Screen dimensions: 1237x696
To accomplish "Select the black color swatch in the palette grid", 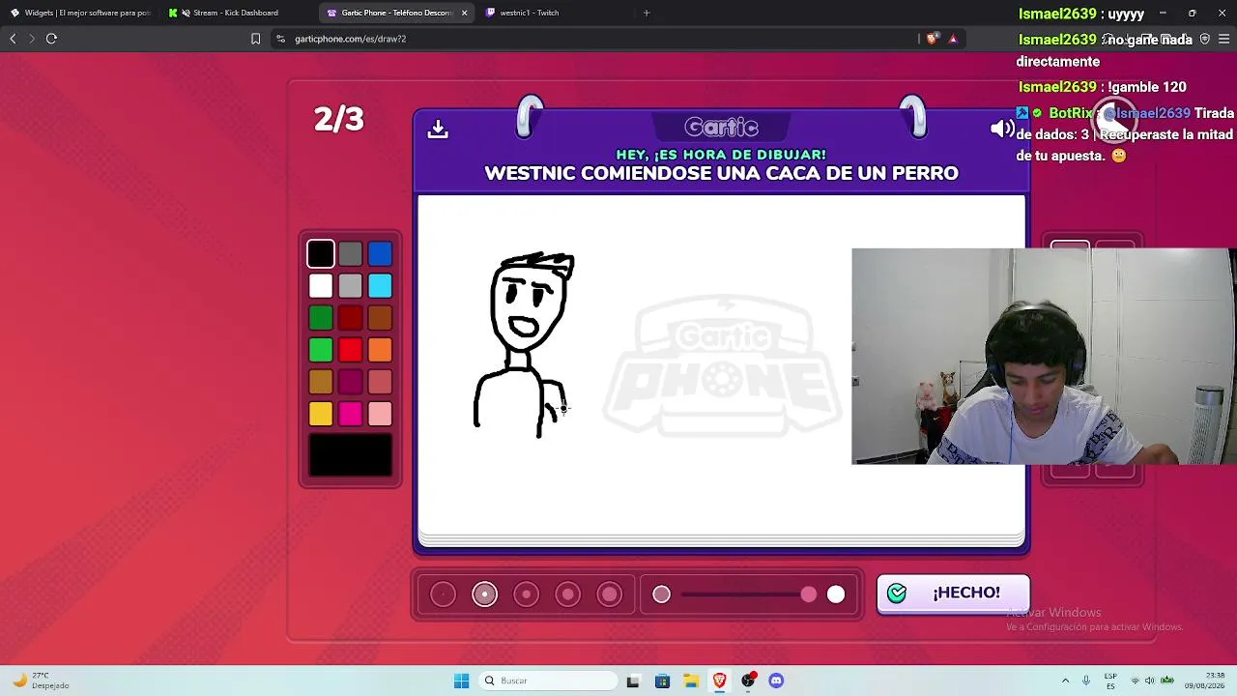I will point(321,253).
